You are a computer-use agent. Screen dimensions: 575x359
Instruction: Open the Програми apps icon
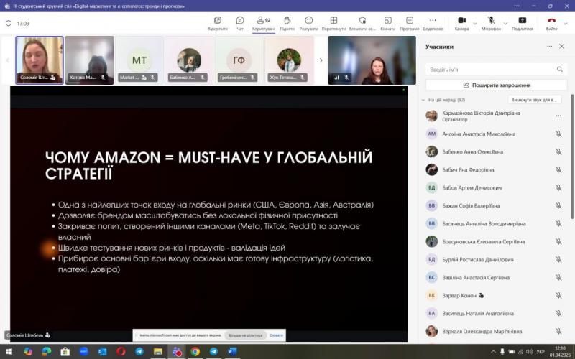tap(410, 23)
